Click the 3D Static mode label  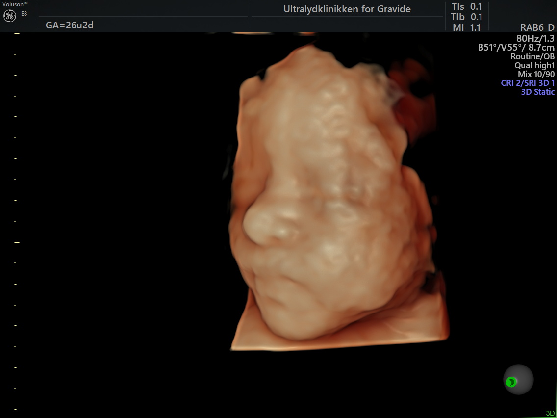coord(537,92)
